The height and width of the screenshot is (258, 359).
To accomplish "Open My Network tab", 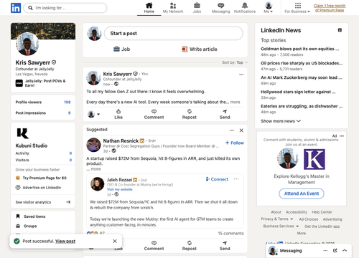I will tap(173, 8).
